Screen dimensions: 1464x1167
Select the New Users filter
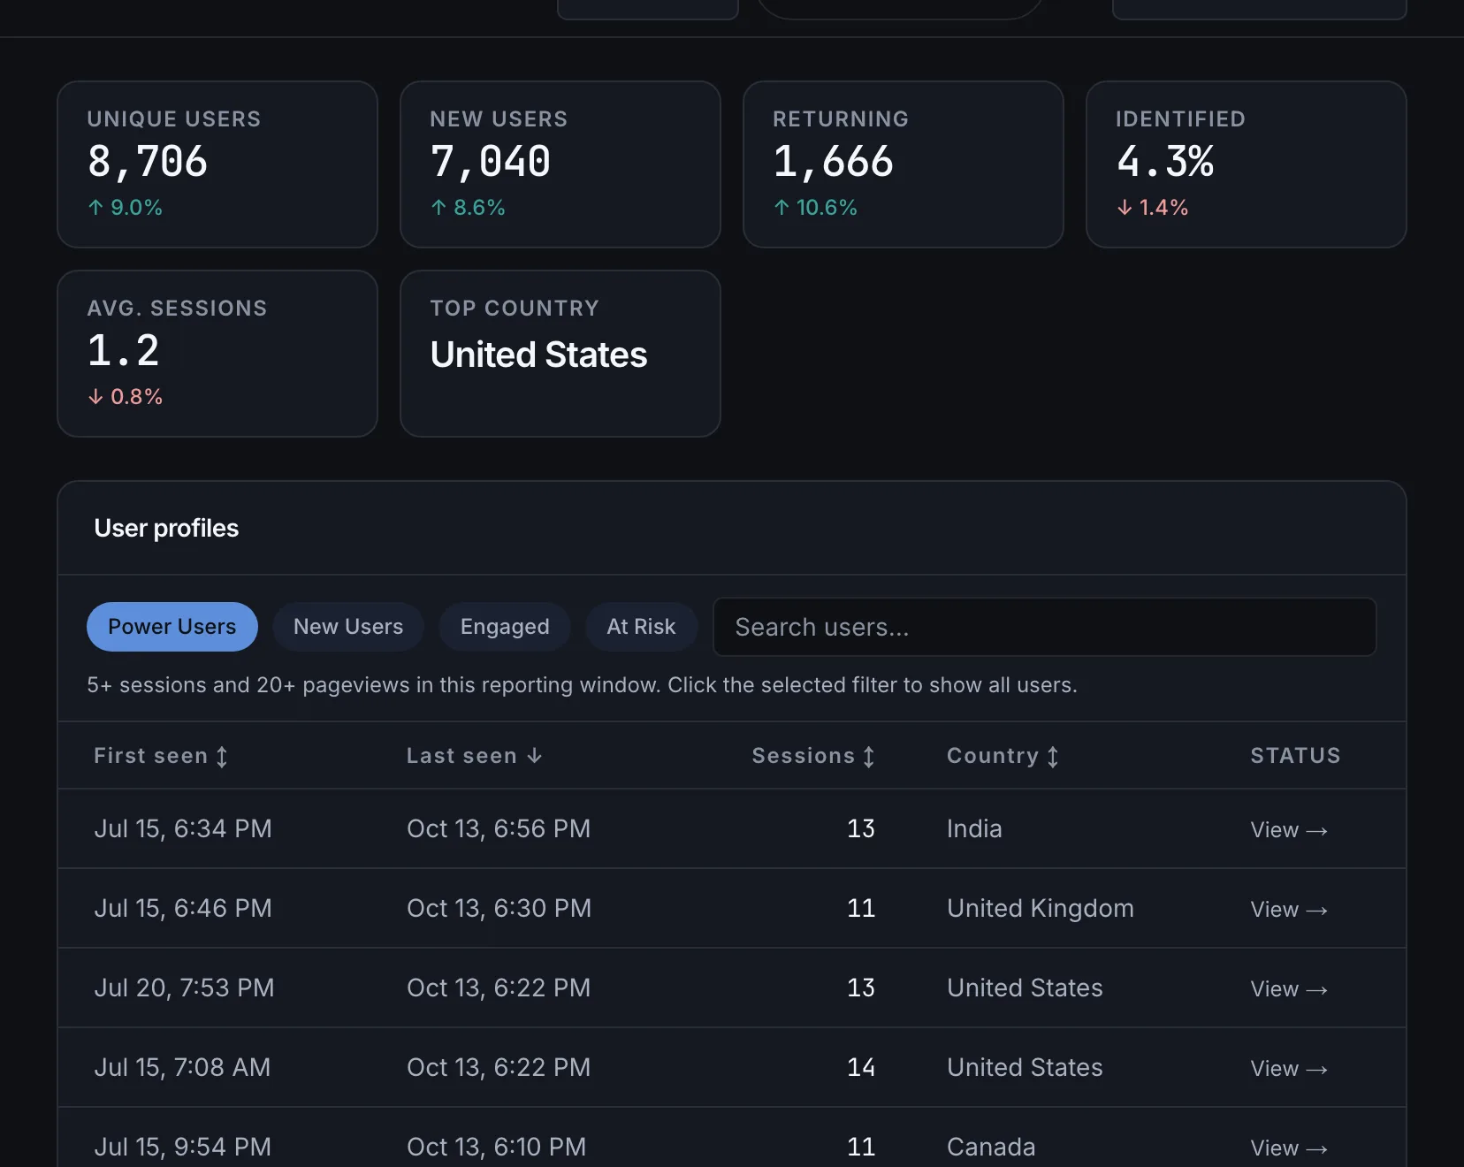click(348, 627)
